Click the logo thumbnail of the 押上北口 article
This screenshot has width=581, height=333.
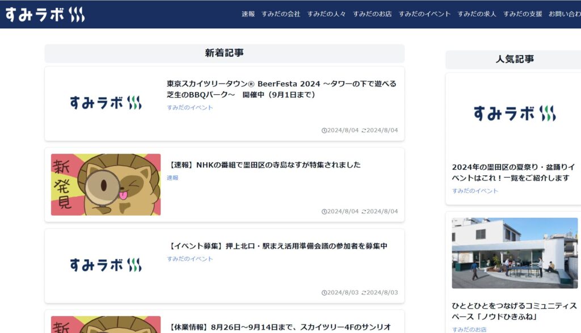[x=106, y=265]
